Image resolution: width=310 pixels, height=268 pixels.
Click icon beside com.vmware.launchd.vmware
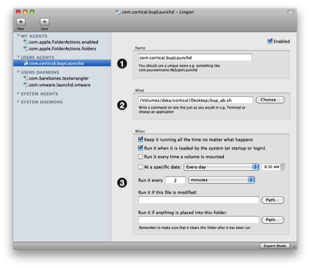tap(26, 84)
